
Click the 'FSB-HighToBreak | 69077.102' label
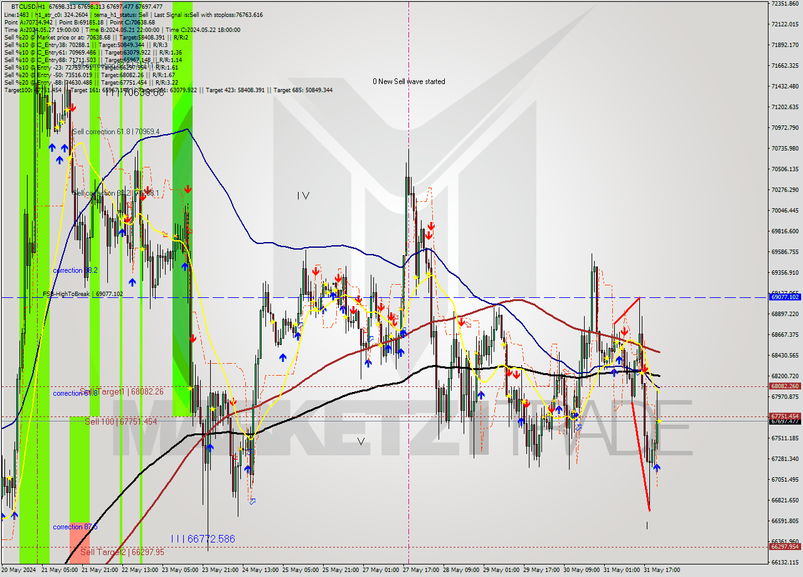tap(83, 294)
